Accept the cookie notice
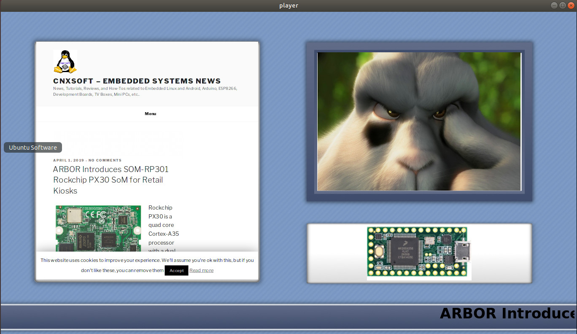Viewport: 577px width, 334px height. pos(176,270)
